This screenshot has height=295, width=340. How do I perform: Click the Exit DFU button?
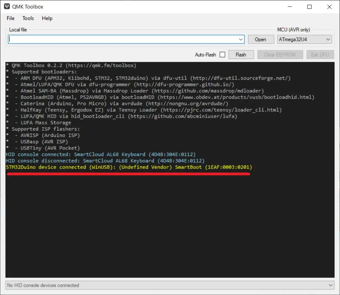pyautogui.click(x=320, y=55)
